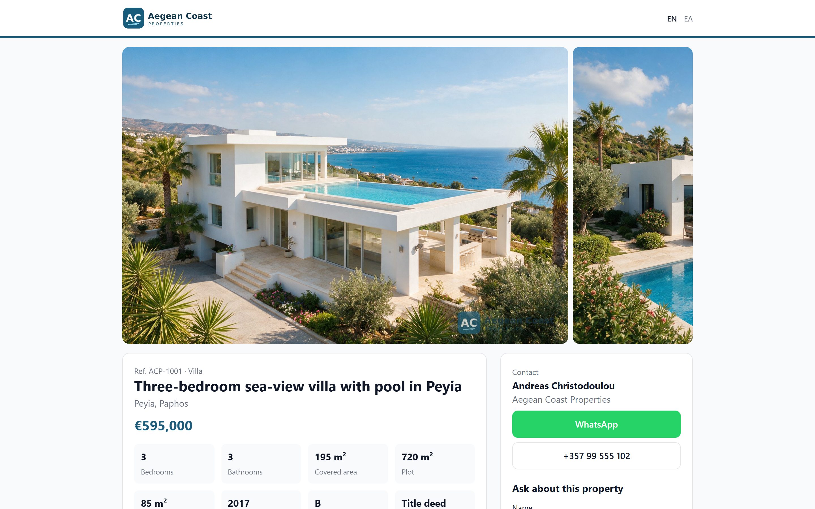Click agent name Andreas Christodoulou

pyautogui.click(x=563, y=386)
